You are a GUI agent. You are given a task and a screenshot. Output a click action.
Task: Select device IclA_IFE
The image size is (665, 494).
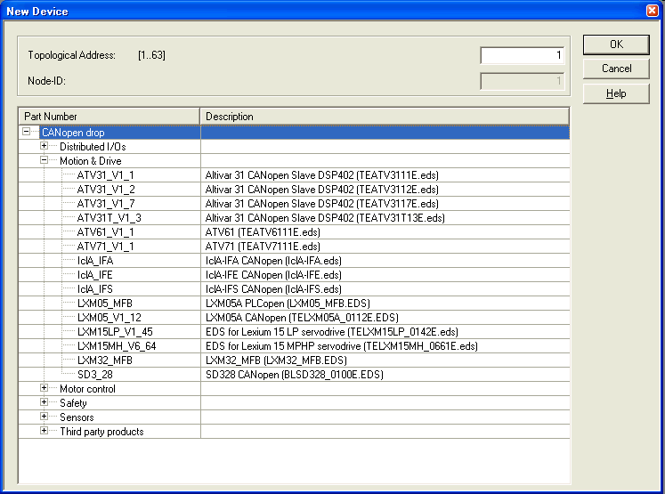[95, 275]
